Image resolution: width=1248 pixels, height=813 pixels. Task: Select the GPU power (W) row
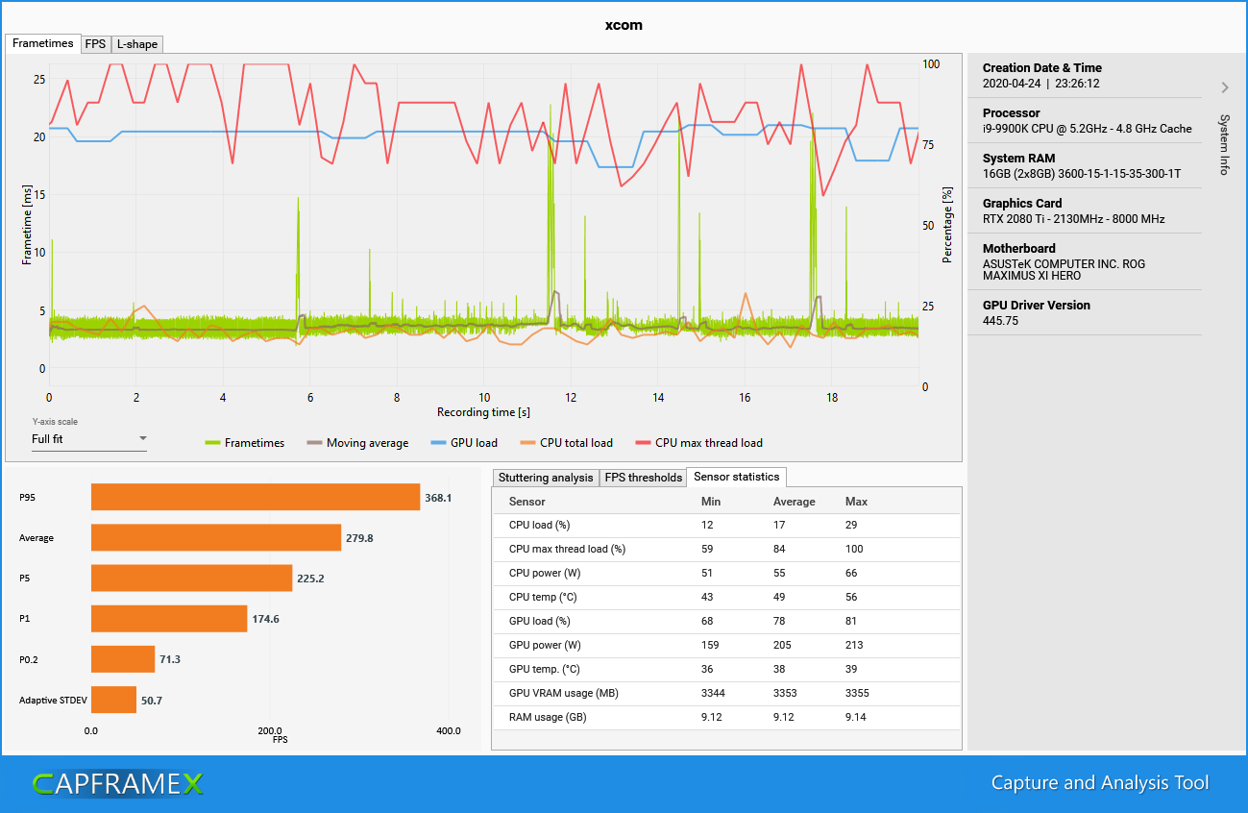(x=725, y=645)
